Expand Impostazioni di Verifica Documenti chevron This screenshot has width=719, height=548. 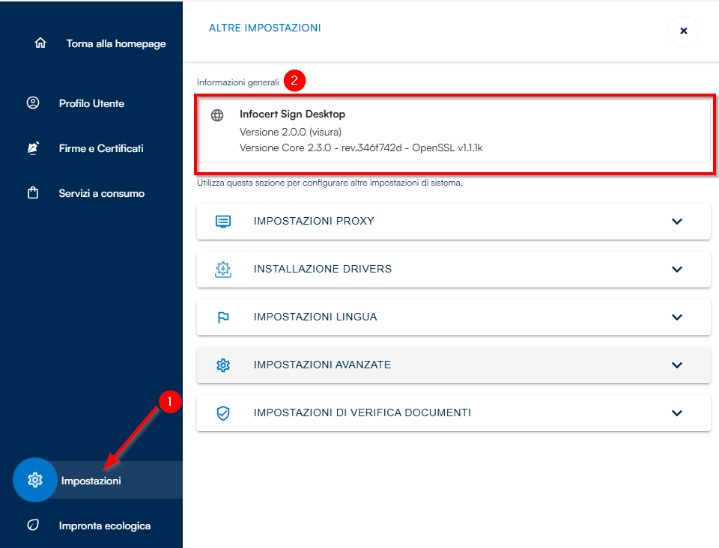tap(677, 412)
